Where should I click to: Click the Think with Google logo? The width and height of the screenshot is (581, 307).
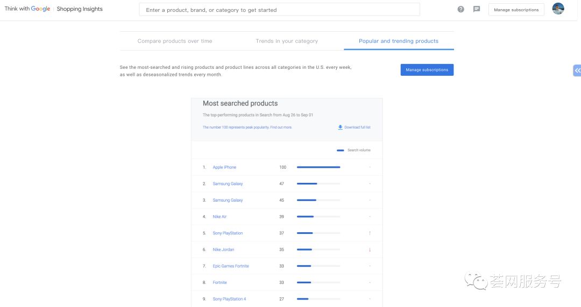coord(27,9)
